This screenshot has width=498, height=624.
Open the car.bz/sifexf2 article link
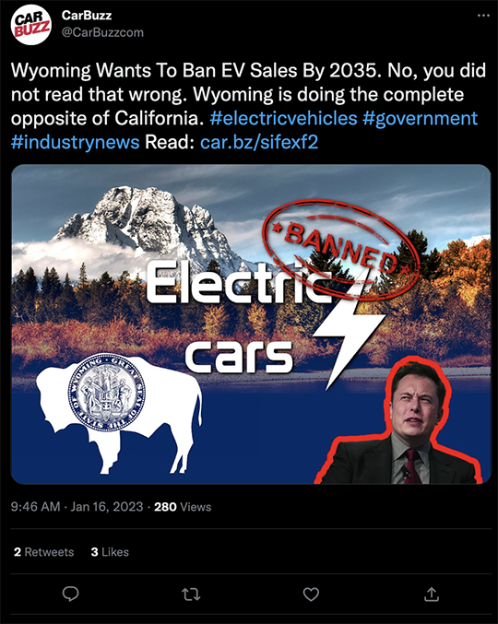[x=259, y=142]
